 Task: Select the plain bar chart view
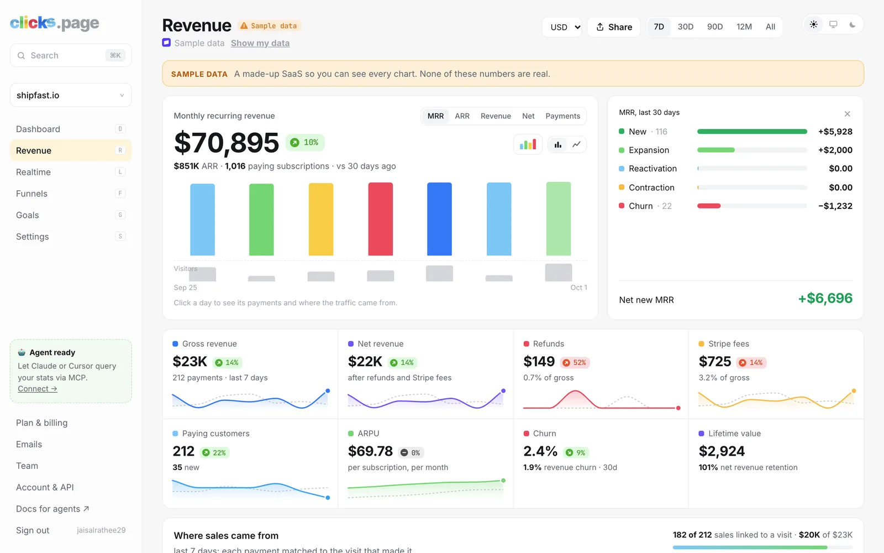coord(558,144)
